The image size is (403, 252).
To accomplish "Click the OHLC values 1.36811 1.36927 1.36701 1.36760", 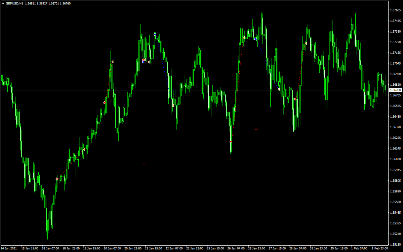I will point(48,4).
